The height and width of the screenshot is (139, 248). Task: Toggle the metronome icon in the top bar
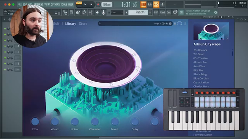point(162,5)
